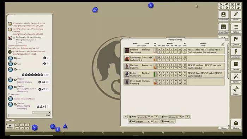Toggle the +2 modifier button

point(22,125)
